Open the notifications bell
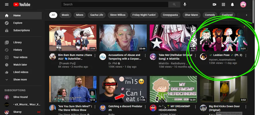Image resolution: width=260 pixels, height=115 pixels. [232, 4]
